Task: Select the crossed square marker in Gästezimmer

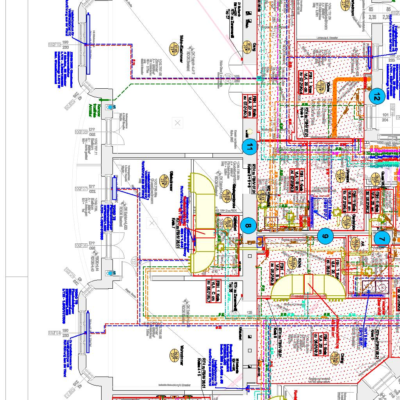Action: click(152, 223)
